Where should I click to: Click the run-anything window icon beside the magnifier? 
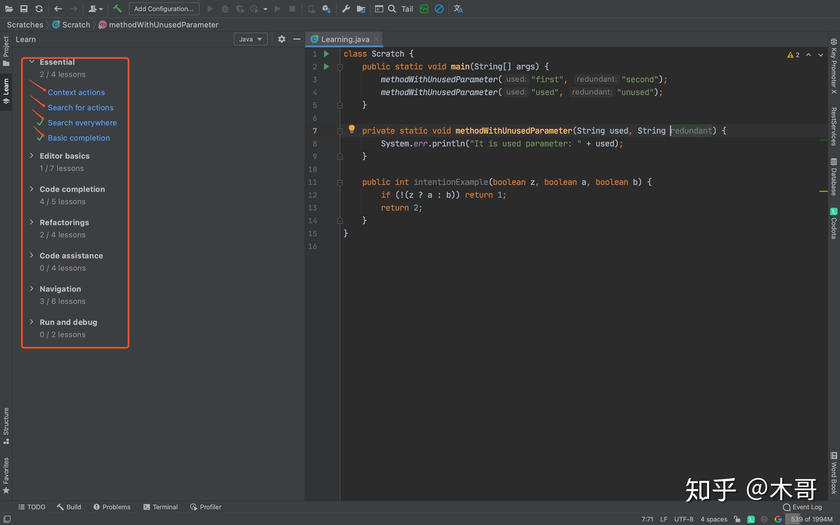(x=379, y=9)
